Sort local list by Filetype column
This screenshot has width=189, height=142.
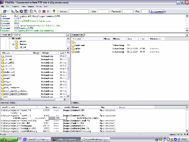coord(49,53)
